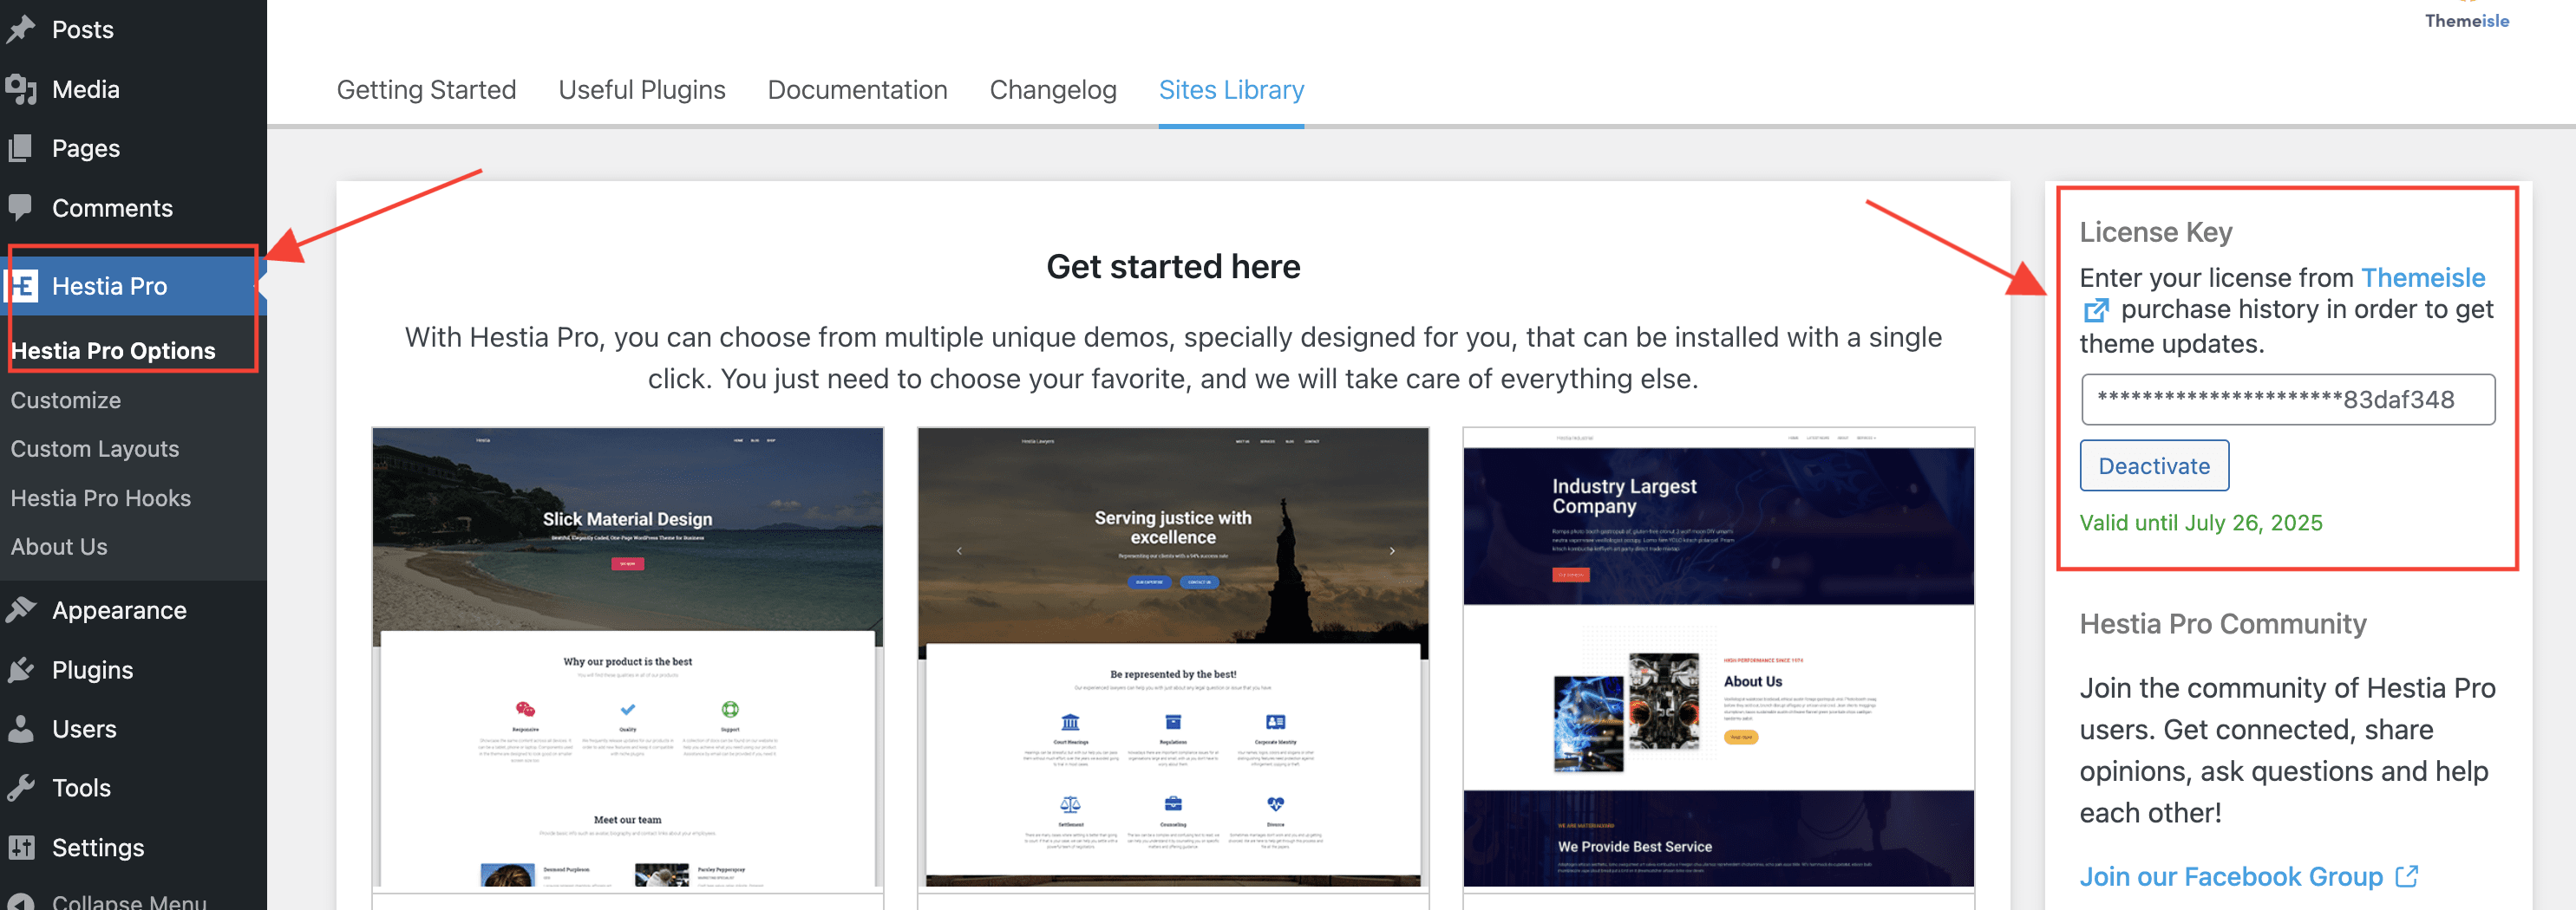The height and width of the screenshot is (910, 2576).
Task: Switch to Changelog tab
Action: click(x=1053, y=90)
